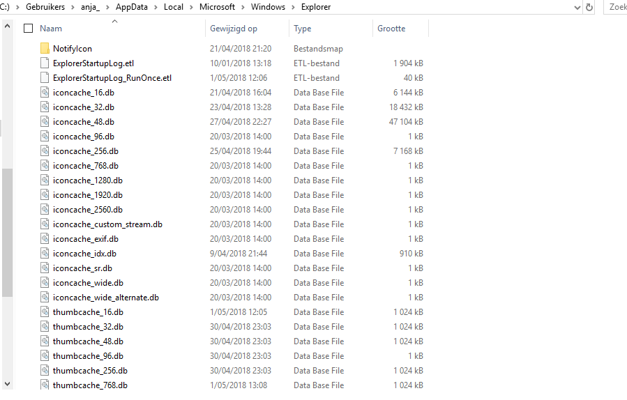Click the iconcache_96.db file icon
The width and height of the screenshot is (627, 400).
pyautogui.click(x=45, y=137)
